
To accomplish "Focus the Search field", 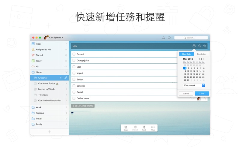I will click(191, 38).
